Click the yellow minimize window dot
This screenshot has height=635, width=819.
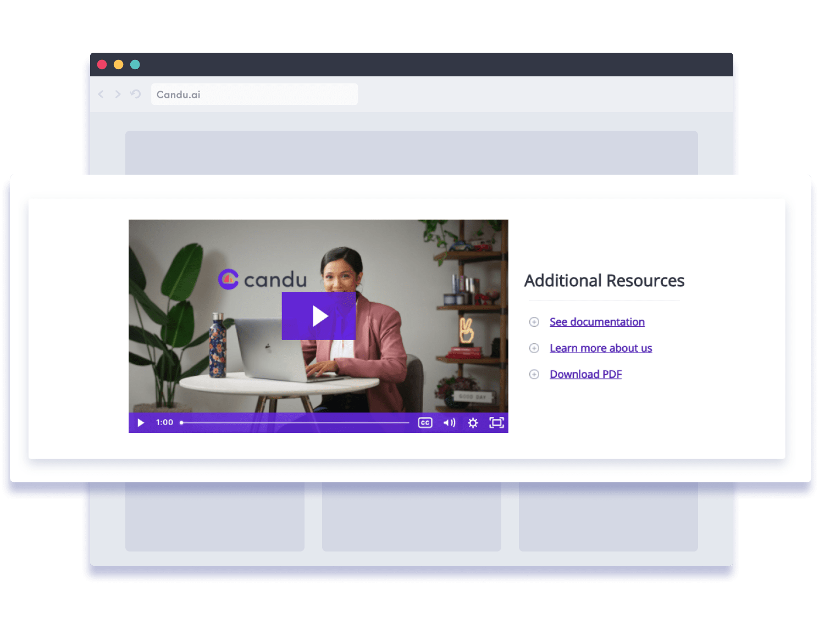pos(118,64)
